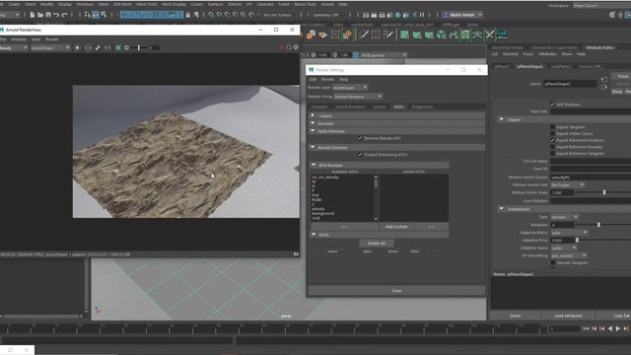Switch to the Common tab in Render Settings
The width and height of the screenshot is (631, 355).
pos(319,107)
